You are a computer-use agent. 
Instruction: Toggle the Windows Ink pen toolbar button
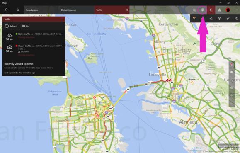[211, 10]
